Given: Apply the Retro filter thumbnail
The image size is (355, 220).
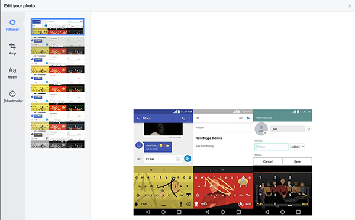Looking at the screenshot, I should tap(57, 46).
